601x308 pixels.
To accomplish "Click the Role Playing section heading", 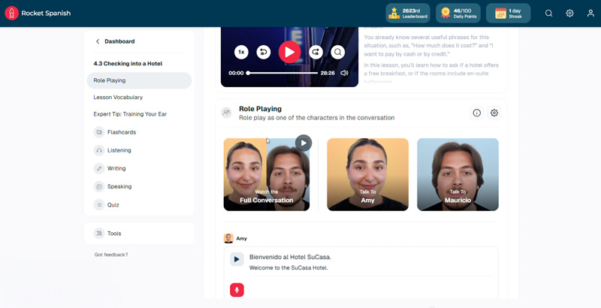I will [x=260, y=109].
